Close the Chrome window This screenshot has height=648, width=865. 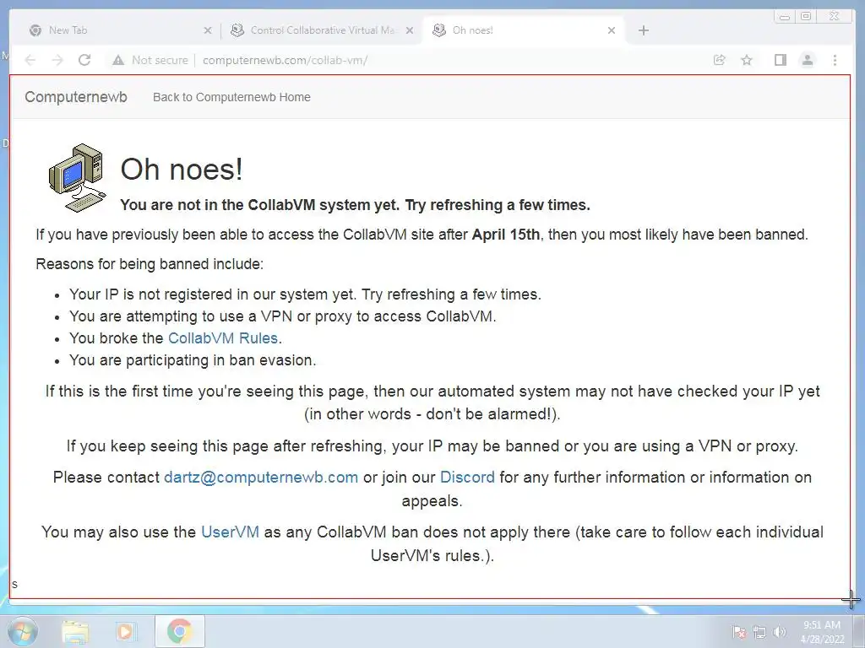[x=834, y=17]
